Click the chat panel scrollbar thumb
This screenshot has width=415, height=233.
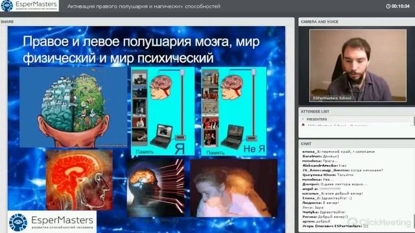(x=414, y=221)
